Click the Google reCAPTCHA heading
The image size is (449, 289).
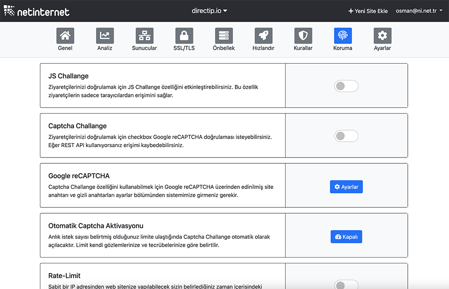[x=79, y=176]
